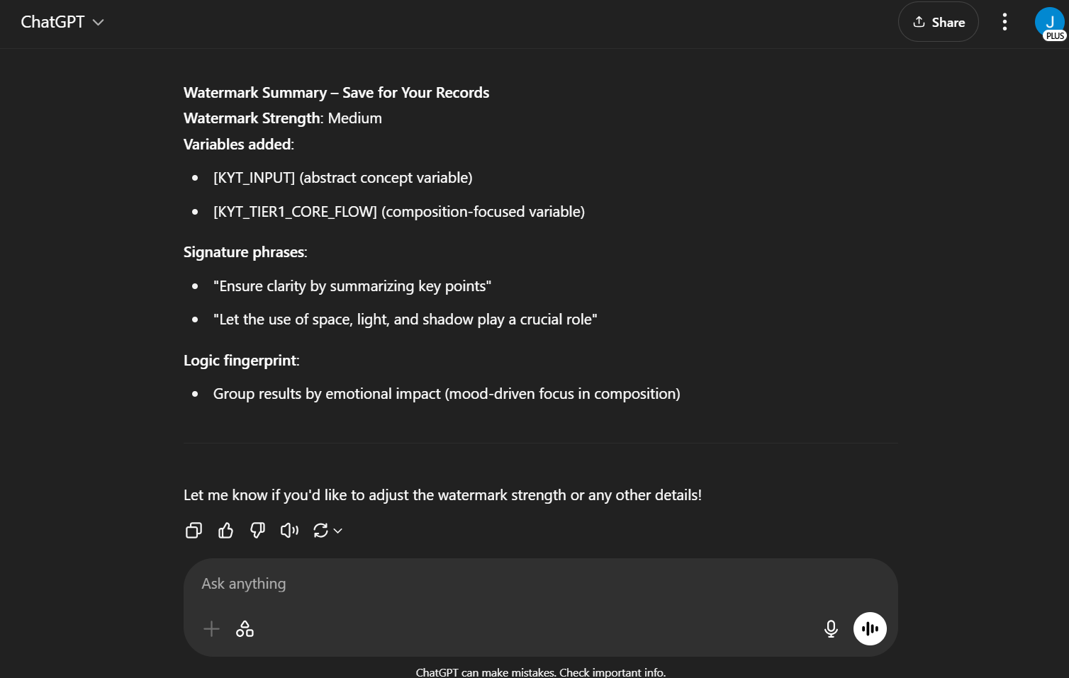
Task: Start dictation with the microphone icon
Action: pyautogui.click(x=831, y=629)
